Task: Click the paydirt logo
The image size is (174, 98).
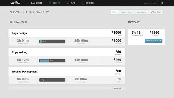Action: click(x=15, y=3)
